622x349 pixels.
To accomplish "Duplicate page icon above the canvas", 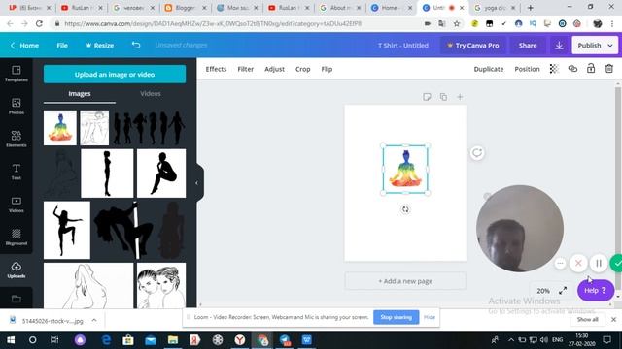I will point(443,97).
